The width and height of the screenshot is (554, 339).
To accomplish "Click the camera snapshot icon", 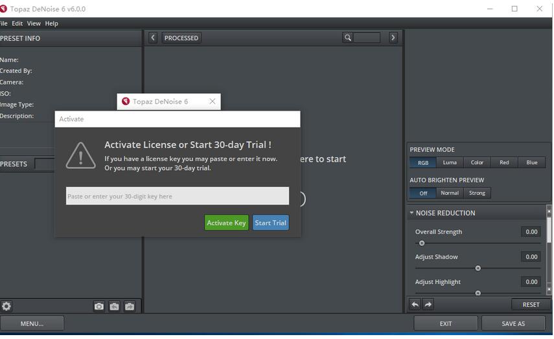I will pos(99,306).
